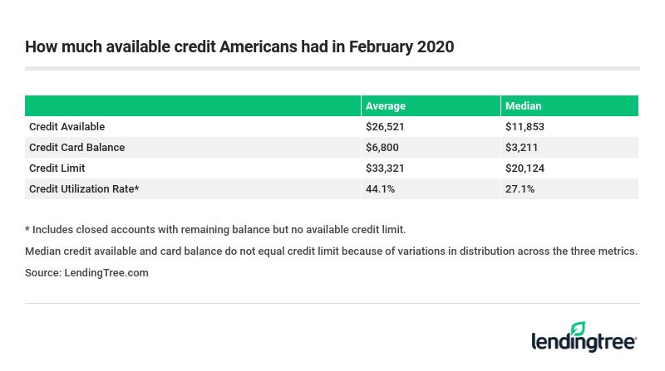The width and height of the screenshot is (665, 371).
Task: Click the Source: LendingTree.com text
Action: 86,273
